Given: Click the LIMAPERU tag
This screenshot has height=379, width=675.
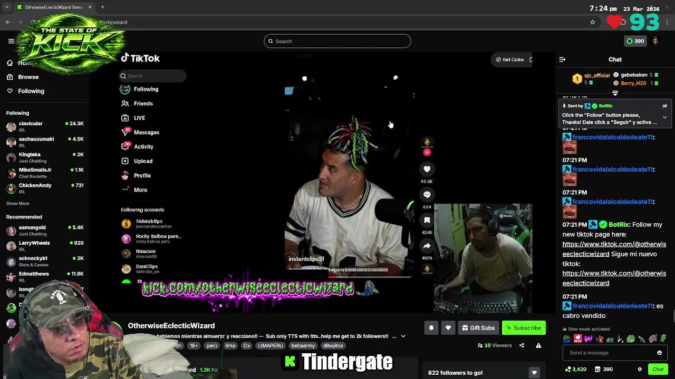Looking at the screenshot, I should coord(270,346).
